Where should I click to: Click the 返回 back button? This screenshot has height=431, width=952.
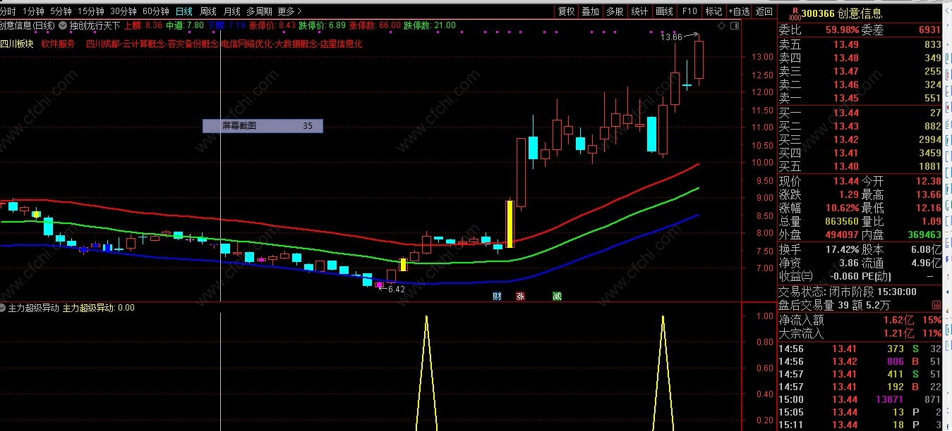coord(764,11)
